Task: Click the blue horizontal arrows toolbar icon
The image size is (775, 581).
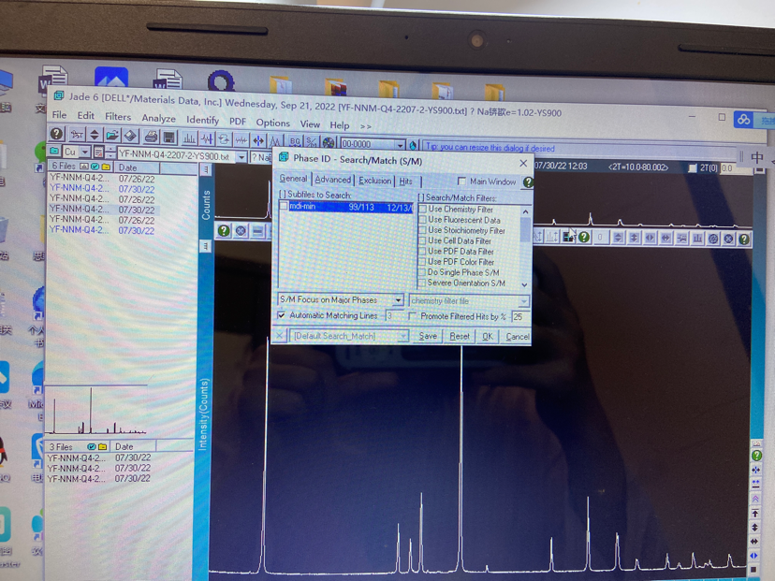Action: [x=258, y=140]
